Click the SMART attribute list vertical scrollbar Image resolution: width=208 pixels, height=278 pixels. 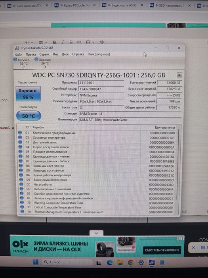click(x=178, y=164)
